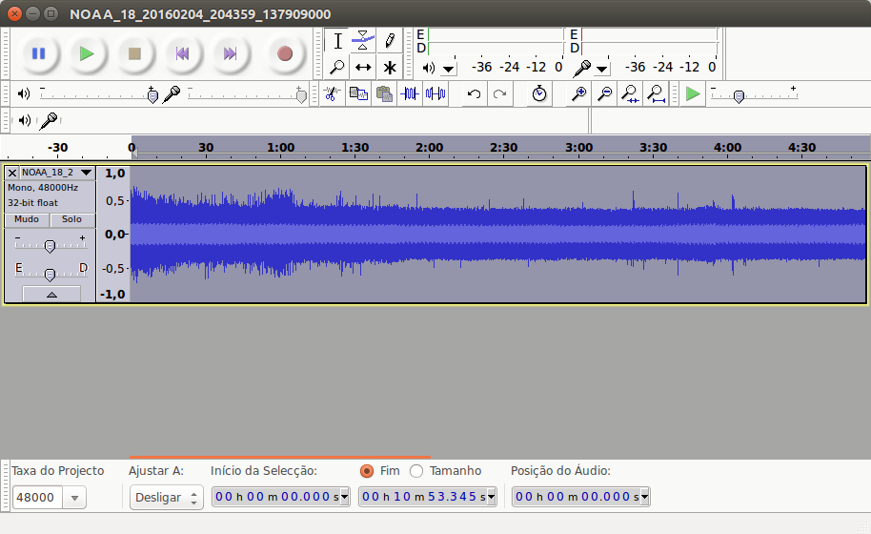Select the Fim radio button
871x534 pixels.
pos(367,471)
